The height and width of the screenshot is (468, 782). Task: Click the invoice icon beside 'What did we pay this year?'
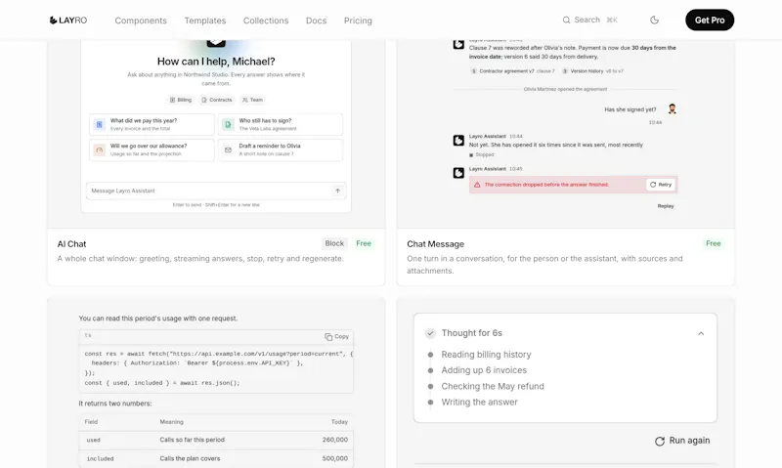coord(100,125)
